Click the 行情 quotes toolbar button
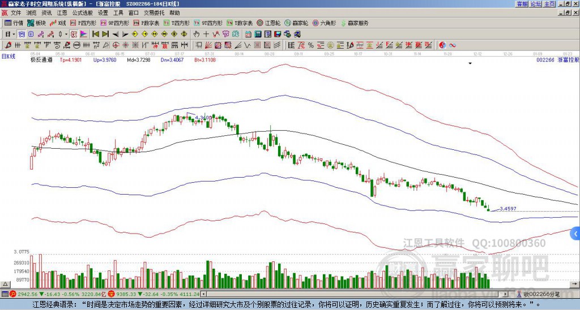 click(x=14, y=23)
